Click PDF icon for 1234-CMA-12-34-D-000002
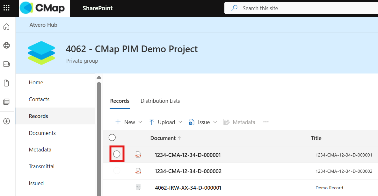Screen dimensions: 378x196 coord(138,171)
